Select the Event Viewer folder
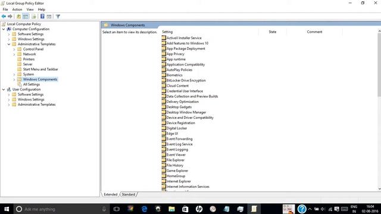This screenshot has height=214, width=381. click(x=174, y=155)
